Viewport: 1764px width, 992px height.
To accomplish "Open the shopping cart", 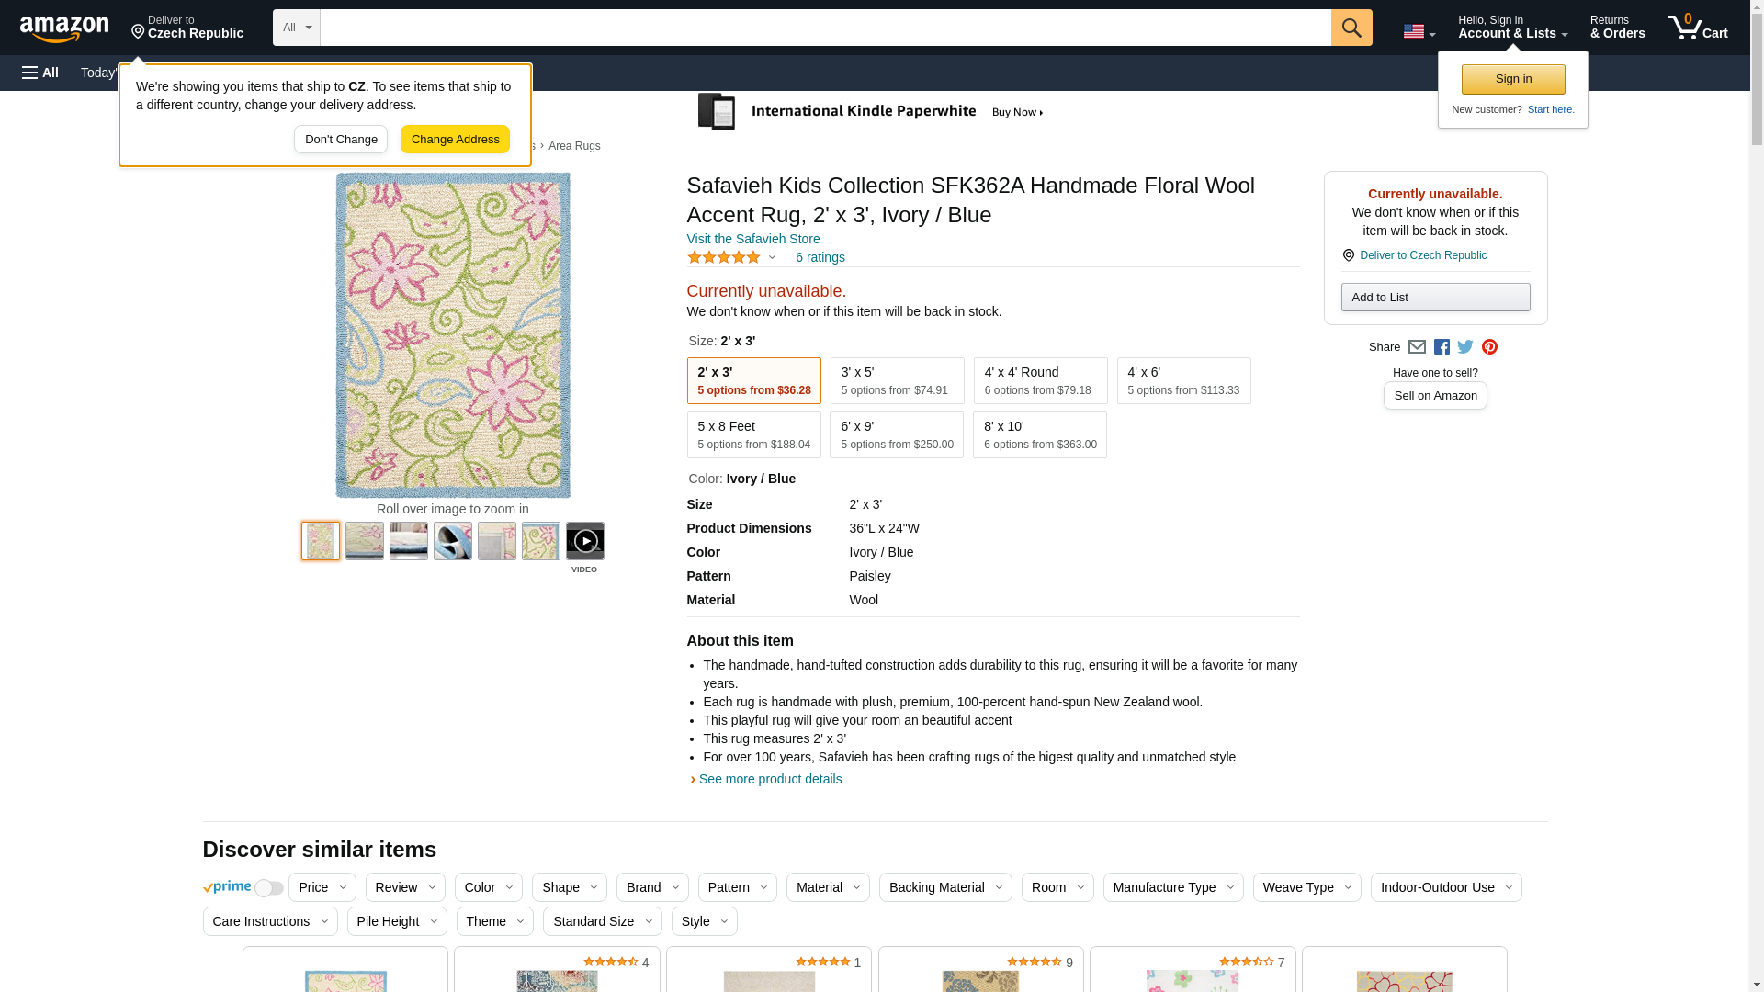I will point(1697,28).
